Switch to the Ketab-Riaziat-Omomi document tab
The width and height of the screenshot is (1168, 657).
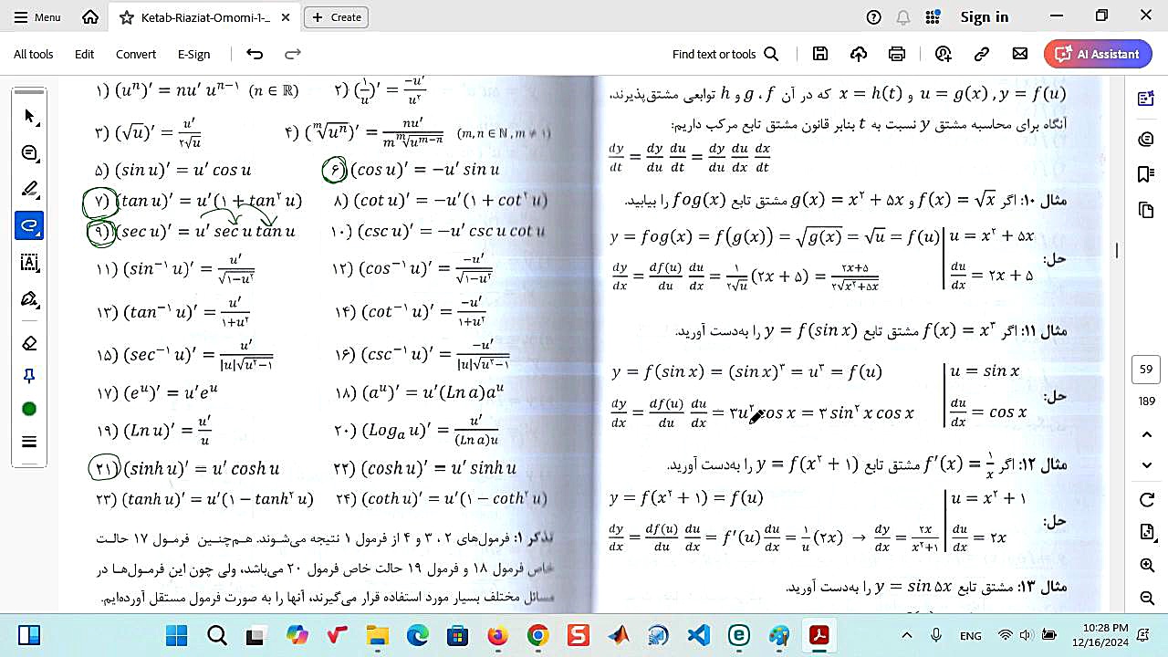[205, 17]
